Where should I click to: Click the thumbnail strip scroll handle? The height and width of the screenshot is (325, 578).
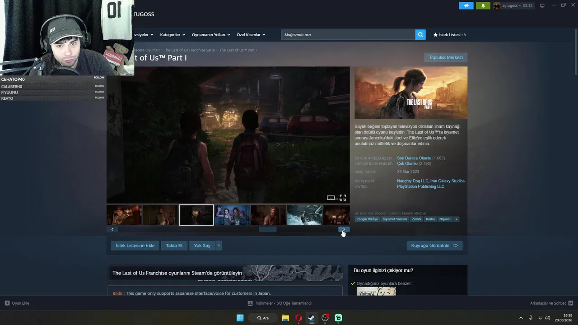coord(267,229)
